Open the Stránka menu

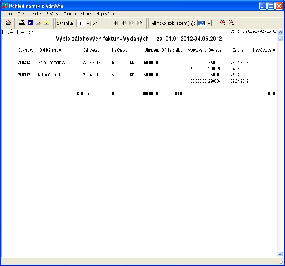pos(53,14)
